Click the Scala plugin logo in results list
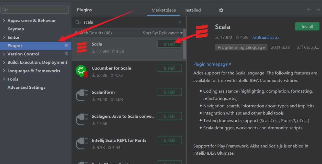This screenshot has width=322, height=164. (82, 47)
